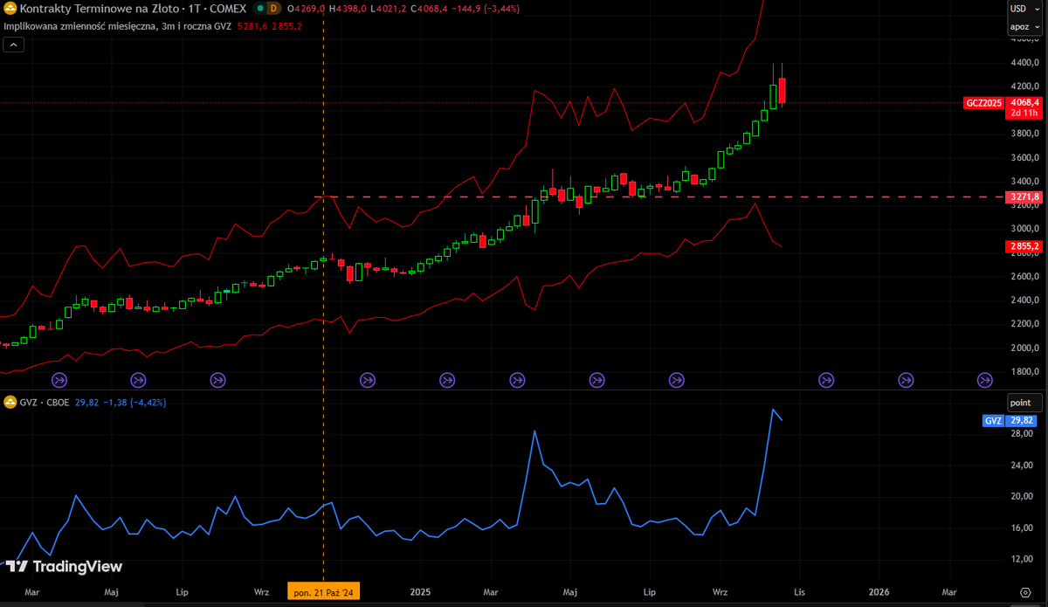Image resolution: width=1048 pixels, height=607 pixels.
Task: Click rollover icon just right of orange vertical line
Action: (368, 380)
